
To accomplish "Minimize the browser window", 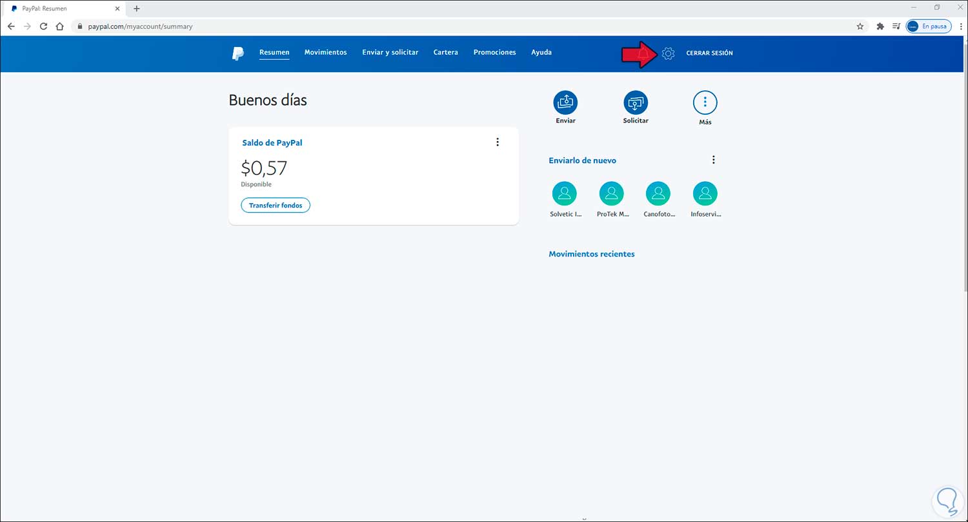I will point(913,8).
